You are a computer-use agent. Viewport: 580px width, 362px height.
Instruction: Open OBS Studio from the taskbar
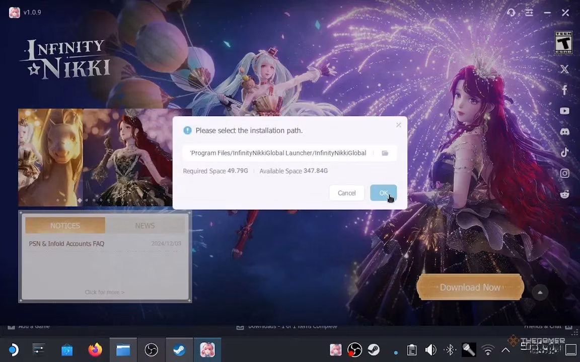151,349
